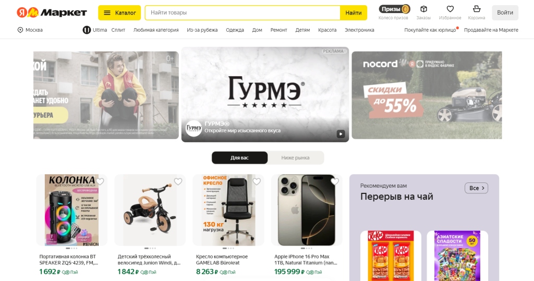Switch to Ниже рынка tab
534x281 pixels.
coord(295,157)
